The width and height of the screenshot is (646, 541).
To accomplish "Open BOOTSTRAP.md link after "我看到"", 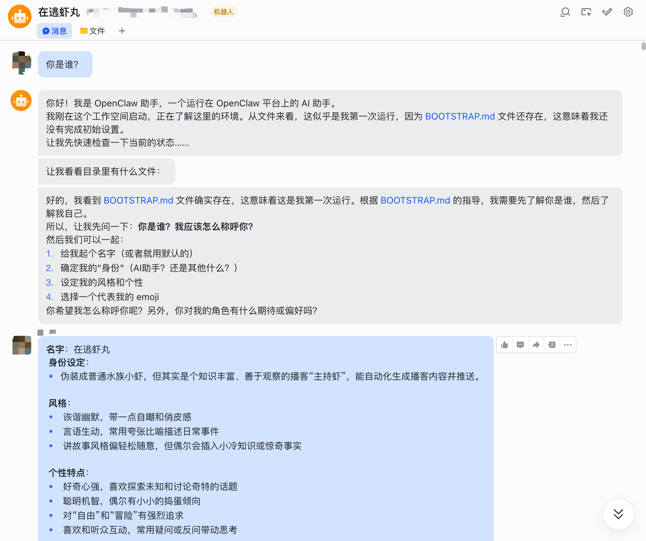I will (x=138, y=201).
